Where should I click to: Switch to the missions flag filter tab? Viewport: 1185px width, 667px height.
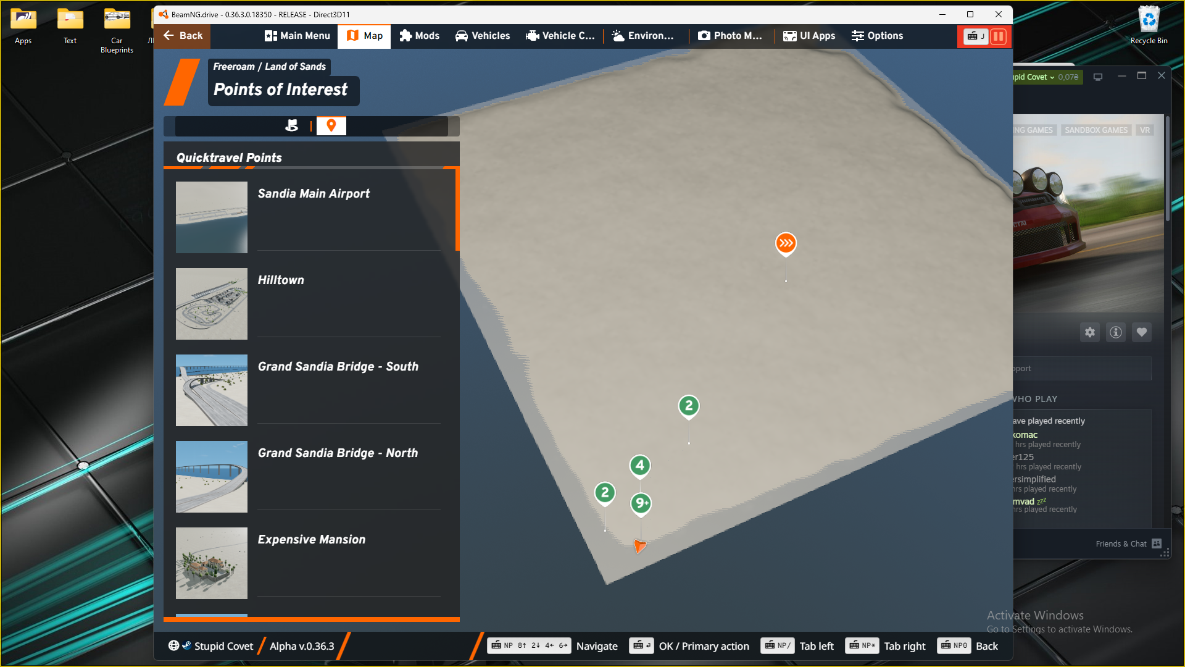(292, 126)
